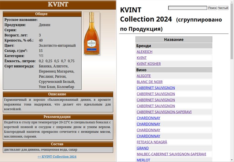This screenshot has height=162, width=234.
Task: Open the MERLOT link
Action: point(143,160)
